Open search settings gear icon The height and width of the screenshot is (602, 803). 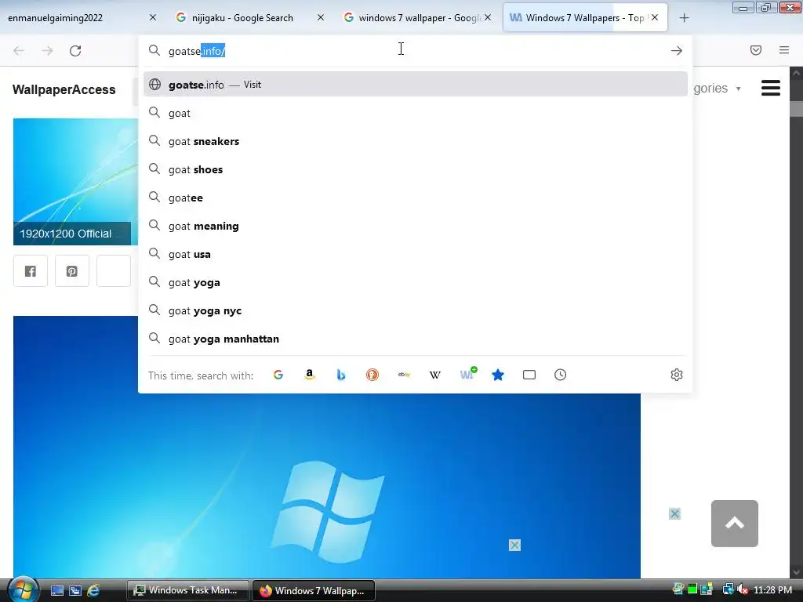point(677,375)
